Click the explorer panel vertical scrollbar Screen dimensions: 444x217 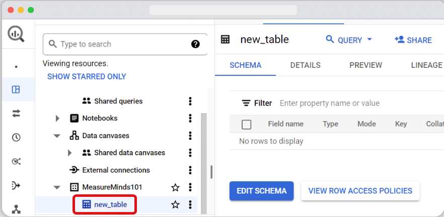pyautogui.click(x=203, y=163)
